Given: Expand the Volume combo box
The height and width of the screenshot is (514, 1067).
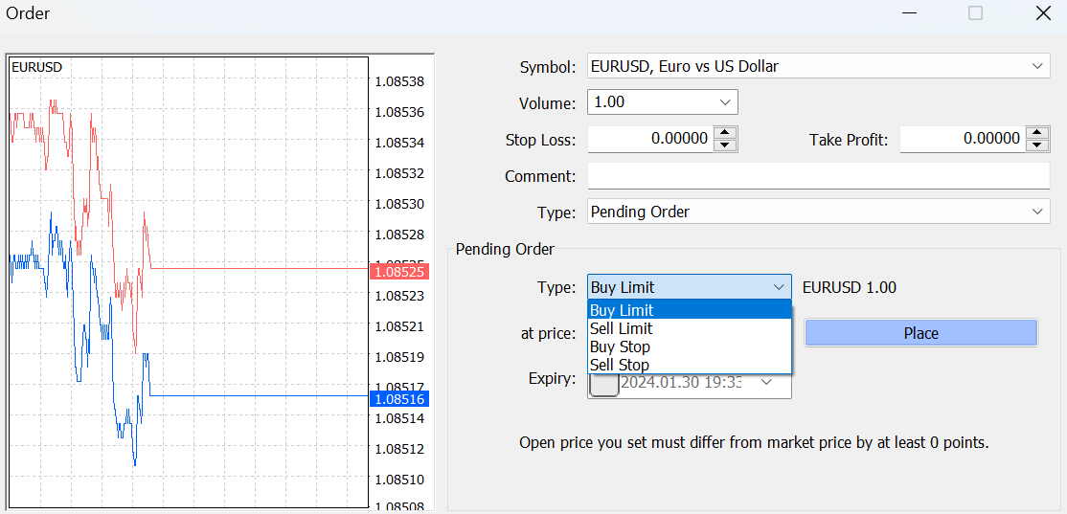Looking at the screenshot, I should 725,102.
